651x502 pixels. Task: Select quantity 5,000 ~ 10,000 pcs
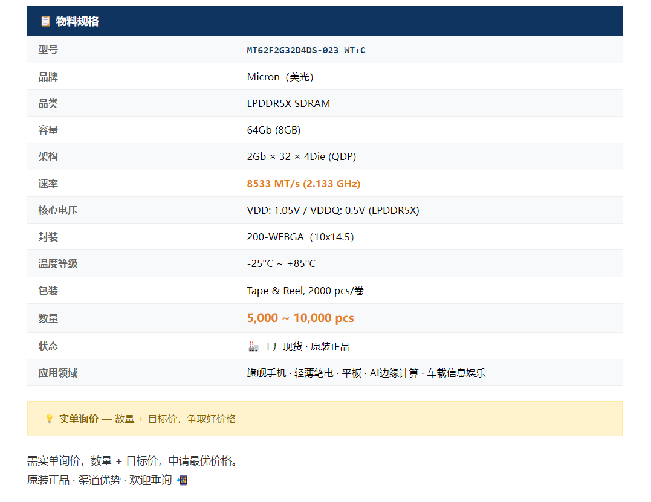click(x=300, y=318)
